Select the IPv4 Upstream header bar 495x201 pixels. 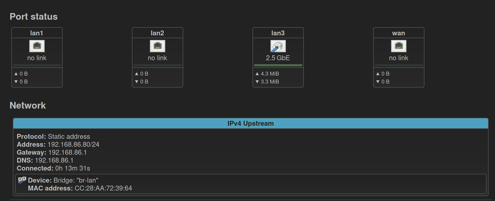click(251, 123)
